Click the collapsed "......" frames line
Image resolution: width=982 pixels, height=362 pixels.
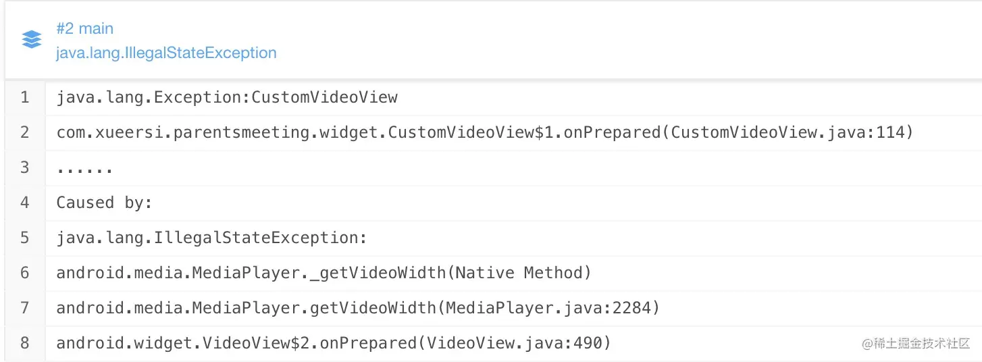[84, 168]
